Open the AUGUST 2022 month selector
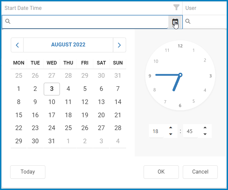Viewport: 228px width, 190px height. pyautogui.click(x=68, y=45)
